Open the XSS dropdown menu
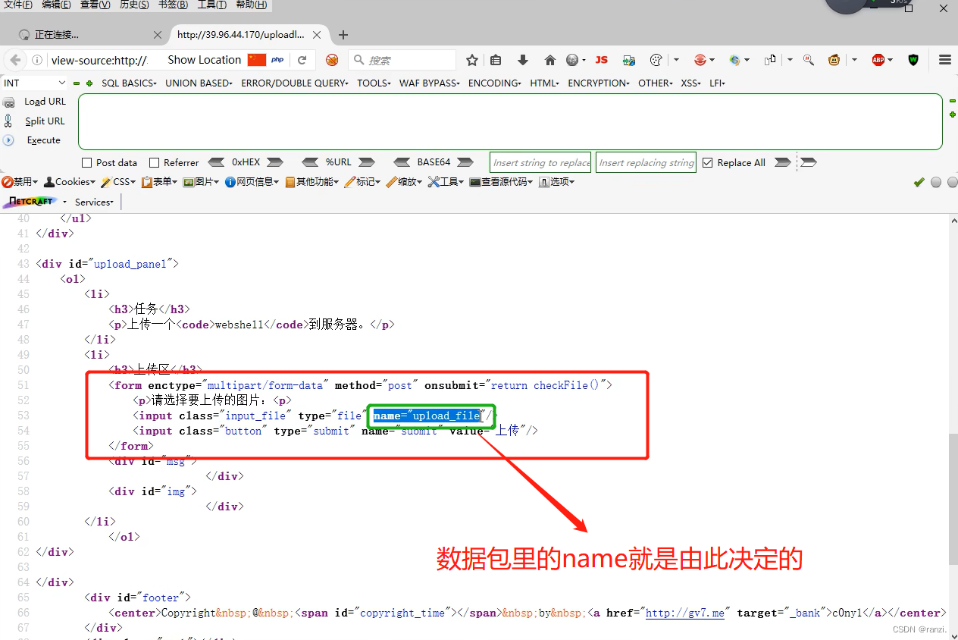Viewport: 958px width, 640px height. point(690,83)
